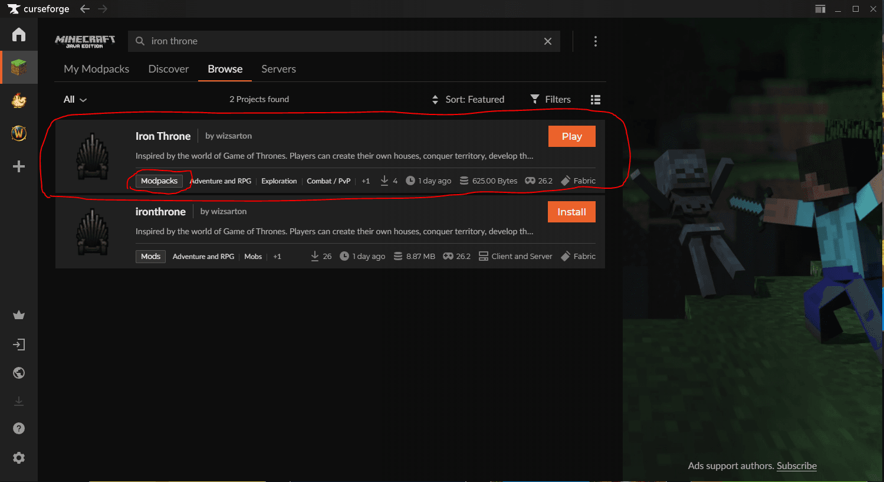Toggle the side panel layout icon in title bar
The width and height of the screenshot is (884, 482).
click(820, 9)
